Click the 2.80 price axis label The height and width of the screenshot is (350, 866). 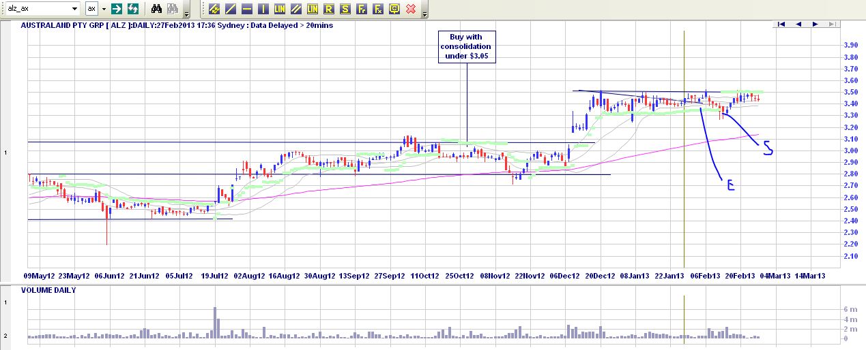tap(850, 174)
